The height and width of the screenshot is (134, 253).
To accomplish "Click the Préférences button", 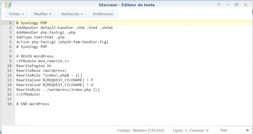I will click(103, 14).
